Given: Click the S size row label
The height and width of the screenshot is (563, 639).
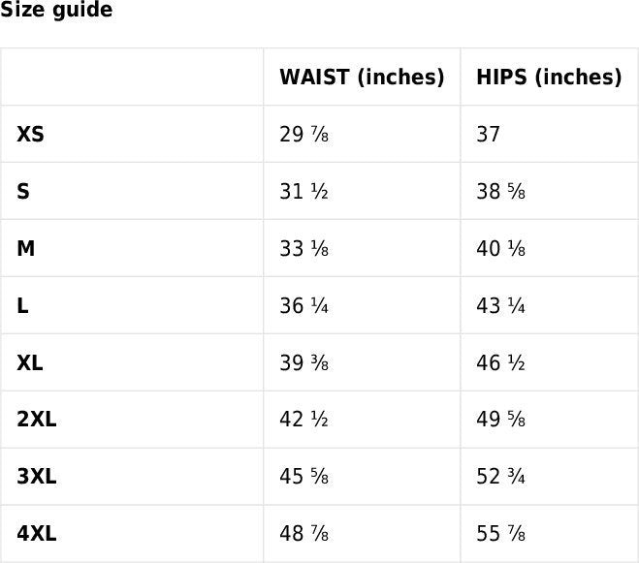Looking at the screenshot, I should click(23, 191).
